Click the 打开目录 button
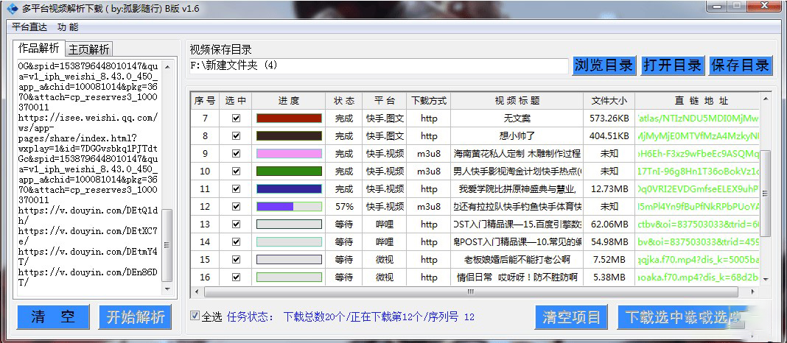This screenshot has height=343, width=787. pyautogui.click(x=673, y=66)
